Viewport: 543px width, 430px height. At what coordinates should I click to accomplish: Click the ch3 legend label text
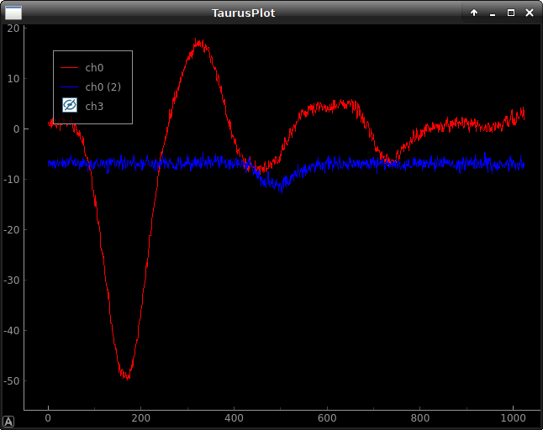click(95, 106)
